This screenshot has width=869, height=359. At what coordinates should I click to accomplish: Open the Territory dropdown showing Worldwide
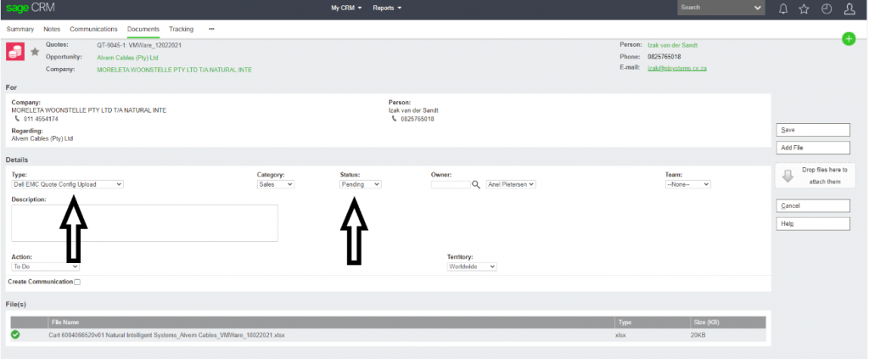point(472,266)
